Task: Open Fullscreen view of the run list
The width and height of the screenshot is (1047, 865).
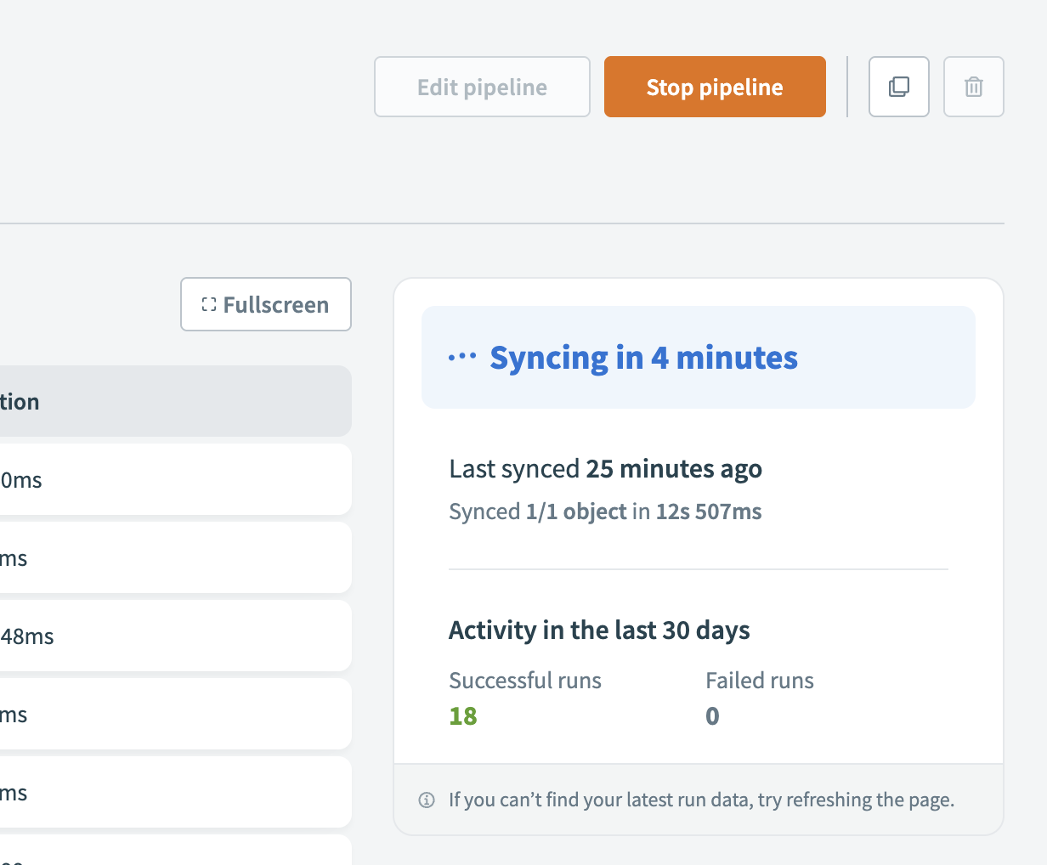Action: (x=265, y=304)
